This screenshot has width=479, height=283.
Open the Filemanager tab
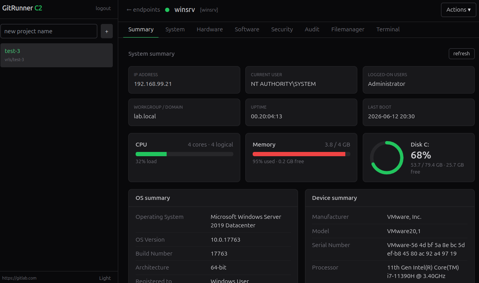348,29
